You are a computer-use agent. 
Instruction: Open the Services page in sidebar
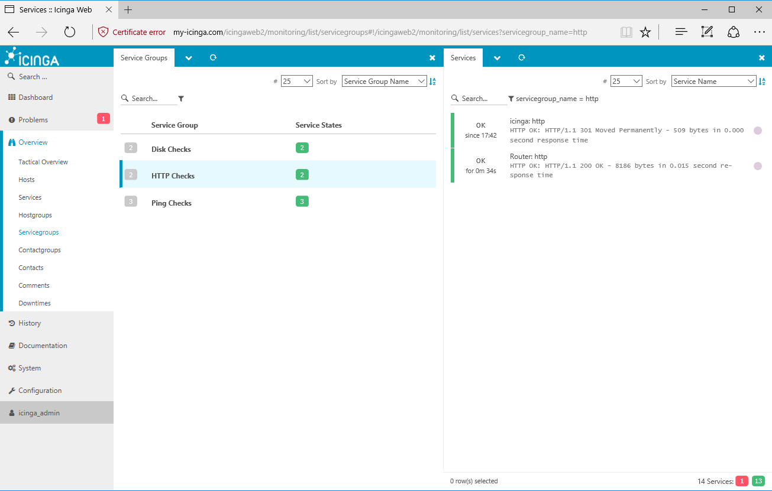[30, 197]
